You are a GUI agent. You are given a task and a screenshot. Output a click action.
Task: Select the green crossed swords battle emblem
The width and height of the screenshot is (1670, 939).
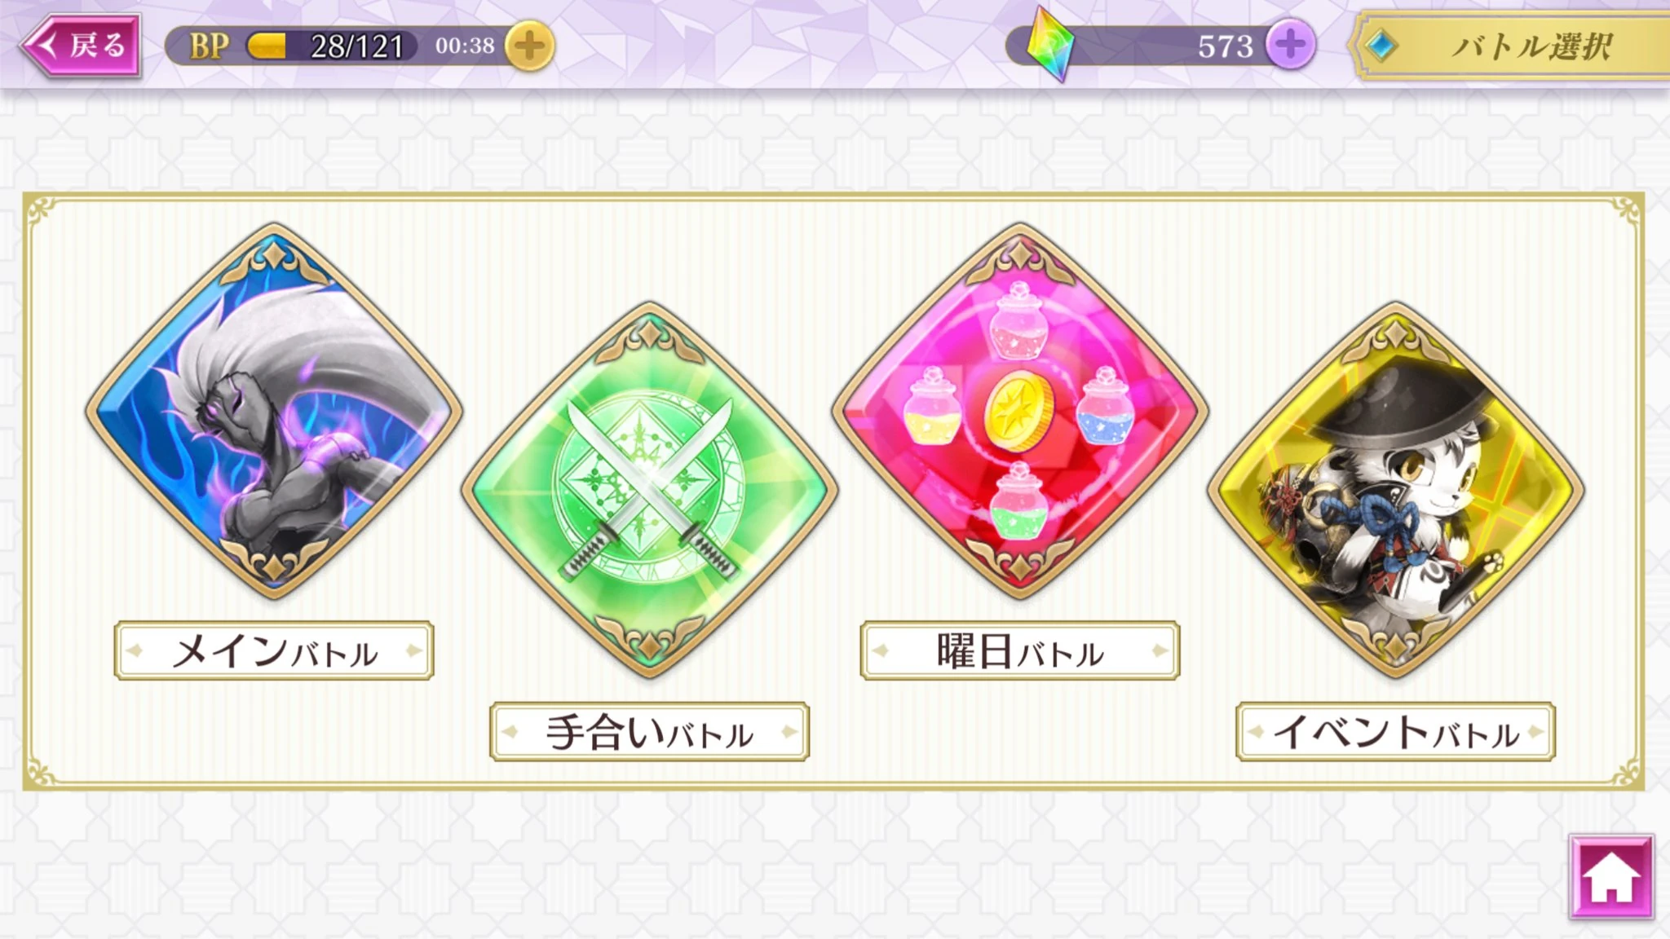click(649, 490)
